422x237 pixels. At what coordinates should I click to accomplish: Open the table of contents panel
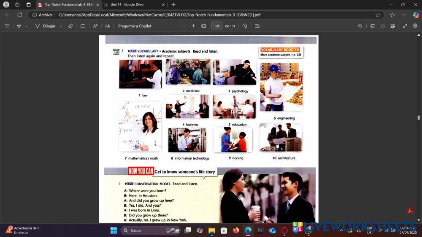tap(7, 26)
